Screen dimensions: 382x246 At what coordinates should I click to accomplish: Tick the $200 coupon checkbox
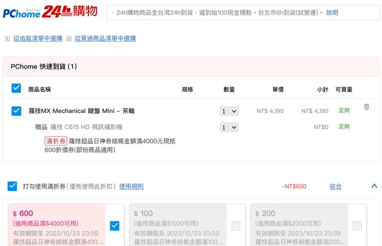pos(356,226)
